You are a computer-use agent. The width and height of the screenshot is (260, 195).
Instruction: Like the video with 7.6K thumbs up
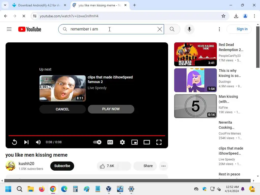[107, 166]
